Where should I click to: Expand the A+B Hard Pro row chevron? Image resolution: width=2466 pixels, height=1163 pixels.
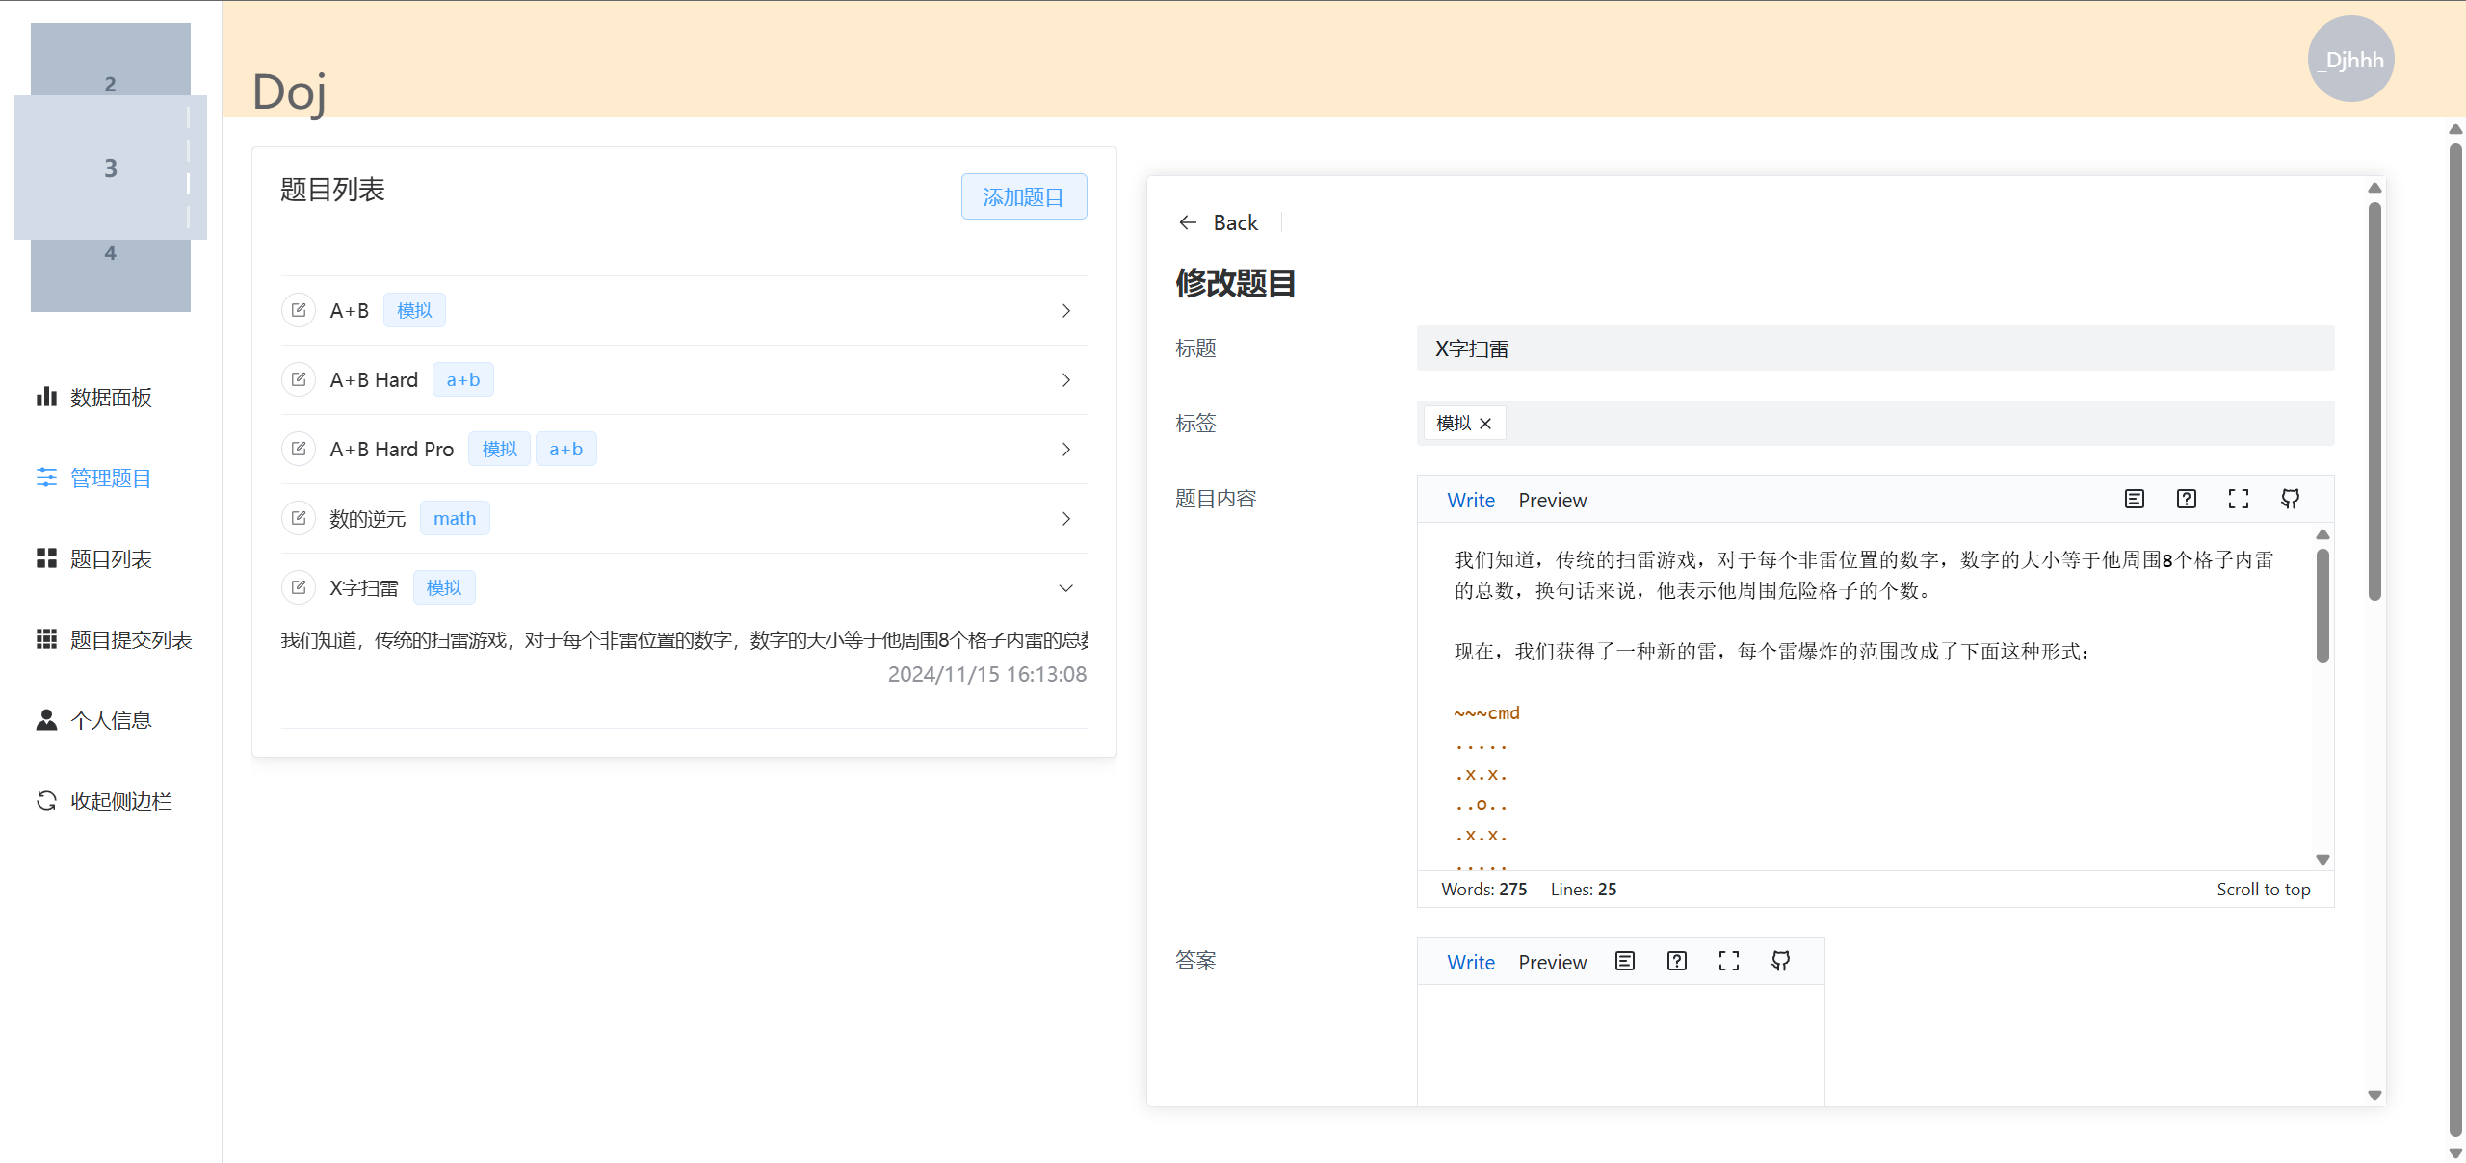click(1065, 450)
